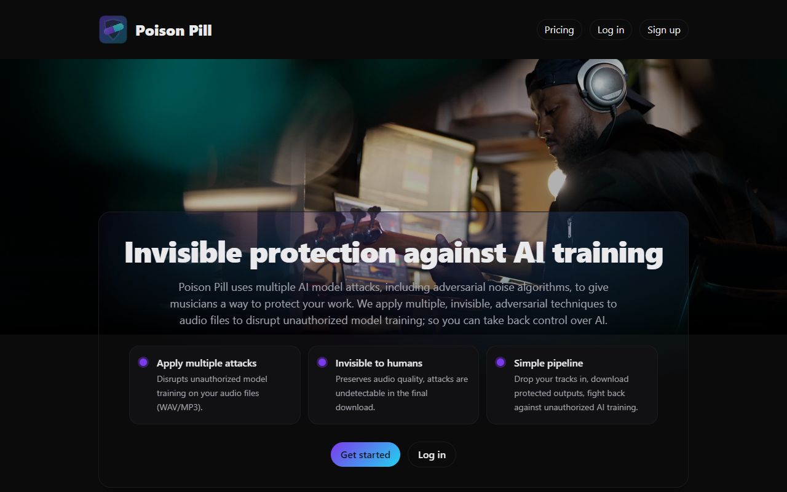Click the WAV/MP3 text in the first card
This screenshot has height=492, width=787.
[x=180, y=407]
